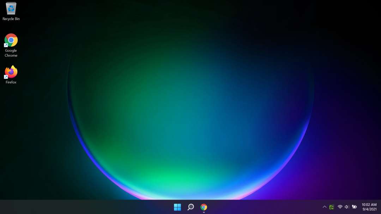Click the 9/4/2021 date in taskbar
The image size is (381, 214).
click(369, 209)
